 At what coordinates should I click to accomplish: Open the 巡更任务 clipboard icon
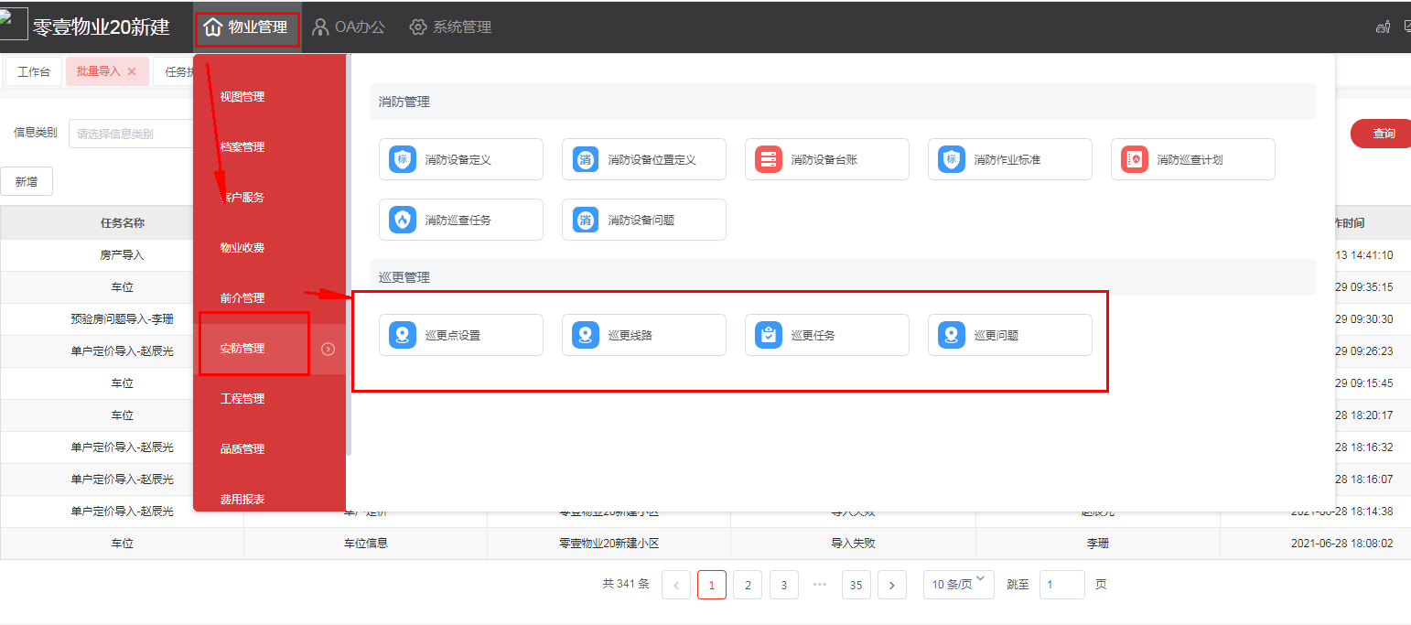(769, 335)
